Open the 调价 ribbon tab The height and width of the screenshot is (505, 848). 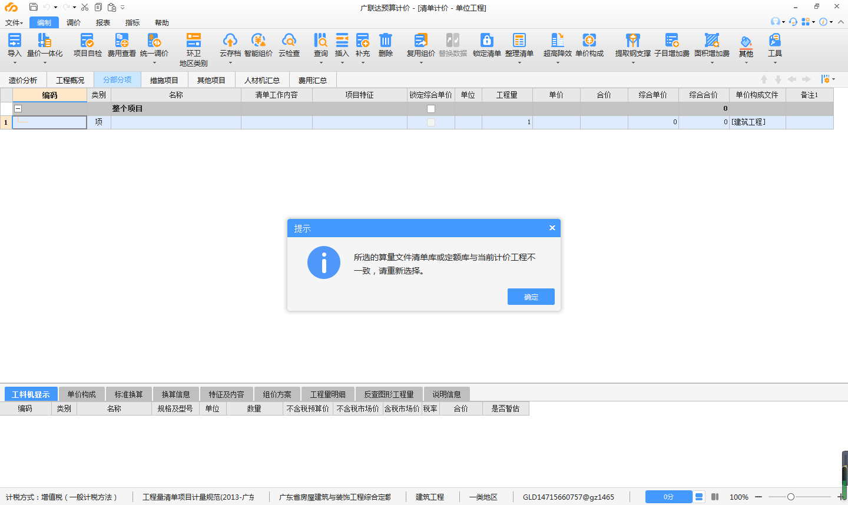(74, 22)
